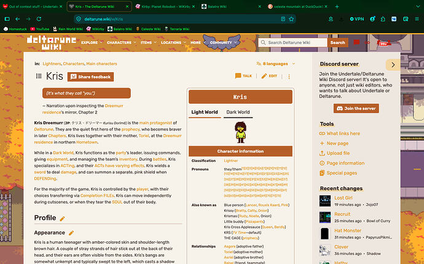Switch to the Undertale out of context tab
Viewport: 424px width, 264px height.
click(33, 7)
